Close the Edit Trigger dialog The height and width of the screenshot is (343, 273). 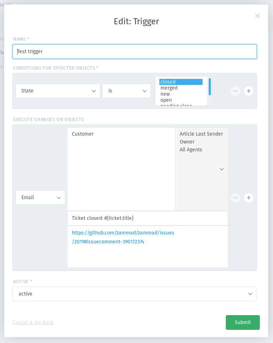[257, 16]
